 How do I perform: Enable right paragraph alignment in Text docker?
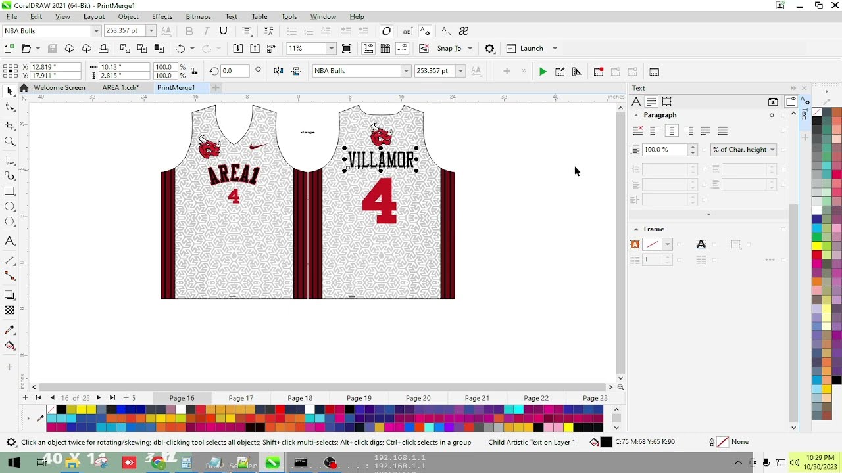click(689, 131)
